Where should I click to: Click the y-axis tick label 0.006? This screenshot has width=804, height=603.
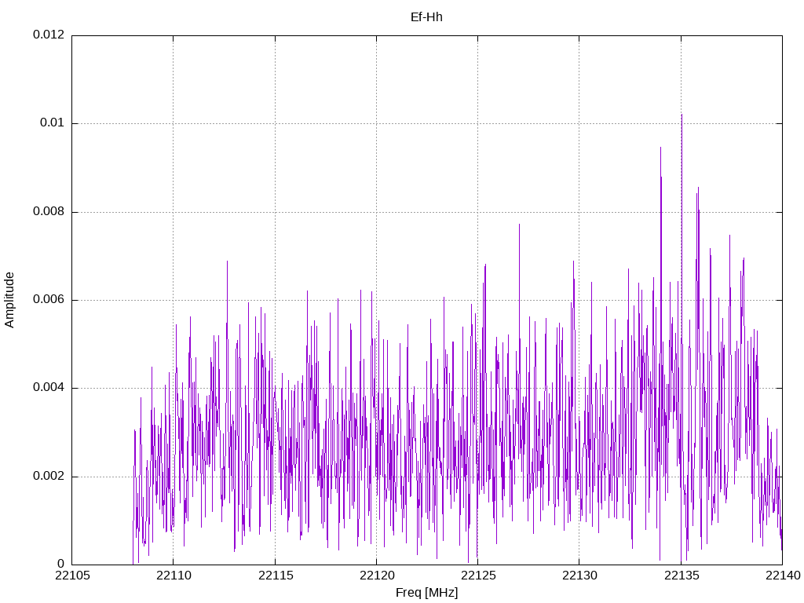point(49,300)
